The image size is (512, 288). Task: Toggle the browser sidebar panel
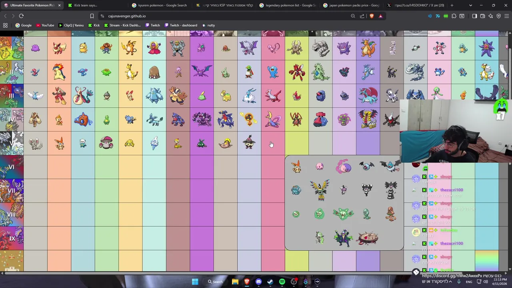pyautogui.click(x=474, y=16)
